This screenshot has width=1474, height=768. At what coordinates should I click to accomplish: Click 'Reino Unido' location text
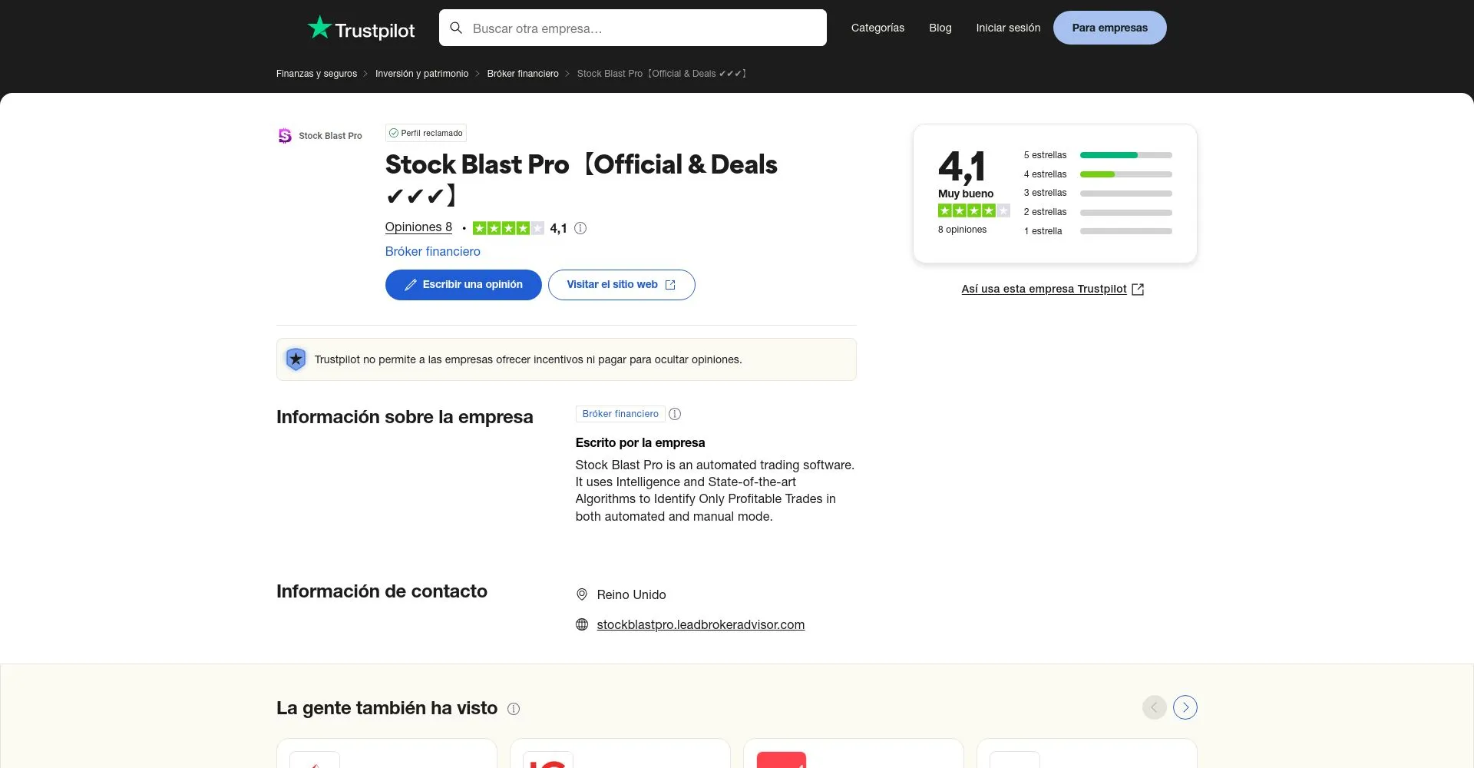[631, 595]
